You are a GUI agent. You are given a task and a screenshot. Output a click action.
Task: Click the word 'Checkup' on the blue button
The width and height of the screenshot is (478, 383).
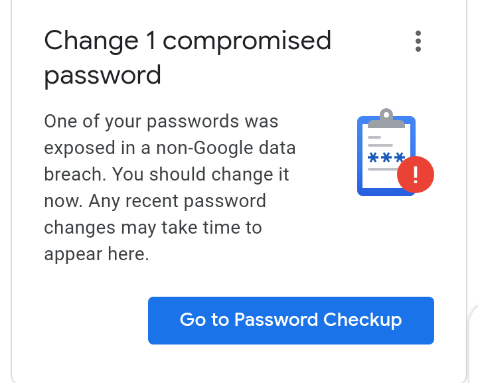[362, 320]
